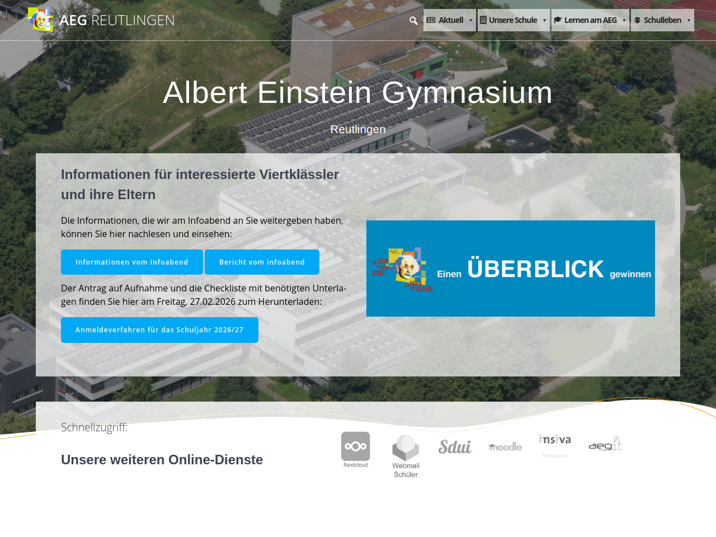Open the Aktuell menu item
The height and width of the screenshot is (537, 716).
[446, 20]
